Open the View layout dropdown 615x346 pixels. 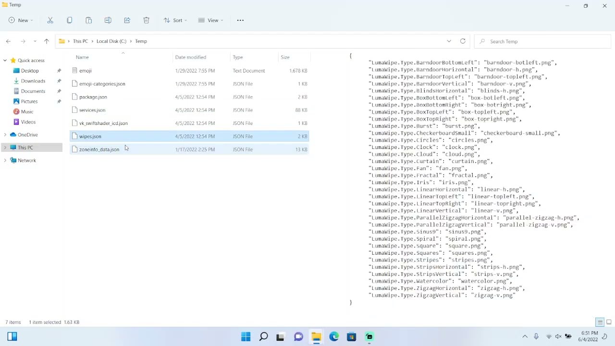coord(210,20)
